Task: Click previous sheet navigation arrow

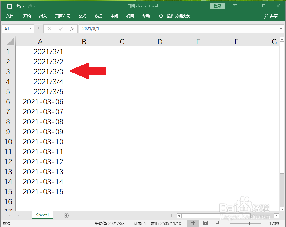Action: pyautogui.click(x=10, y=215)
